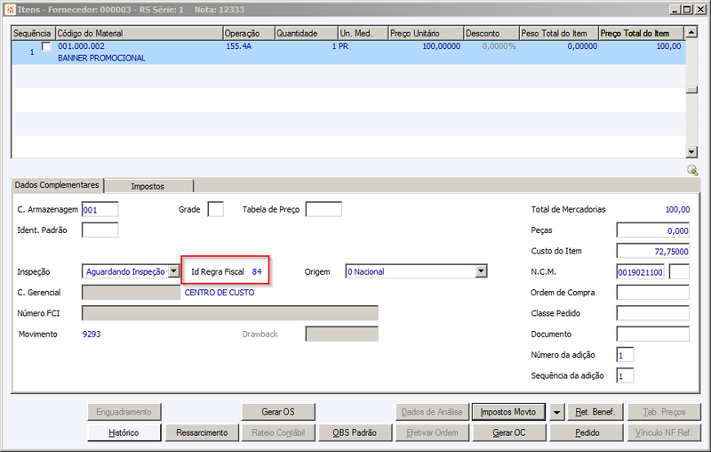Screen dimensions: 711x452
Task: Open the Origem dropdown arrow
Action: [481, 271]
